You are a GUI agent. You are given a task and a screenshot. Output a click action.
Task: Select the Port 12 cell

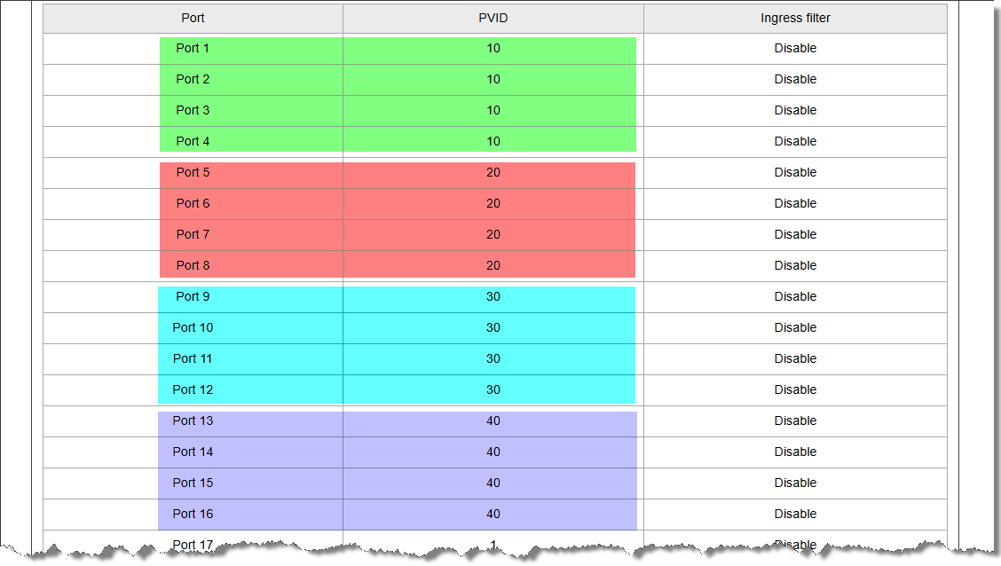tap(193, 389)
